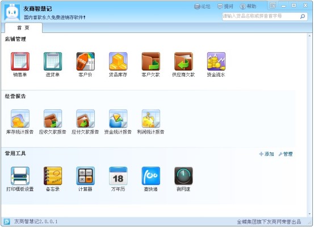Open the 应收欠款报告 report icon
314x227 pixels.
53,118
